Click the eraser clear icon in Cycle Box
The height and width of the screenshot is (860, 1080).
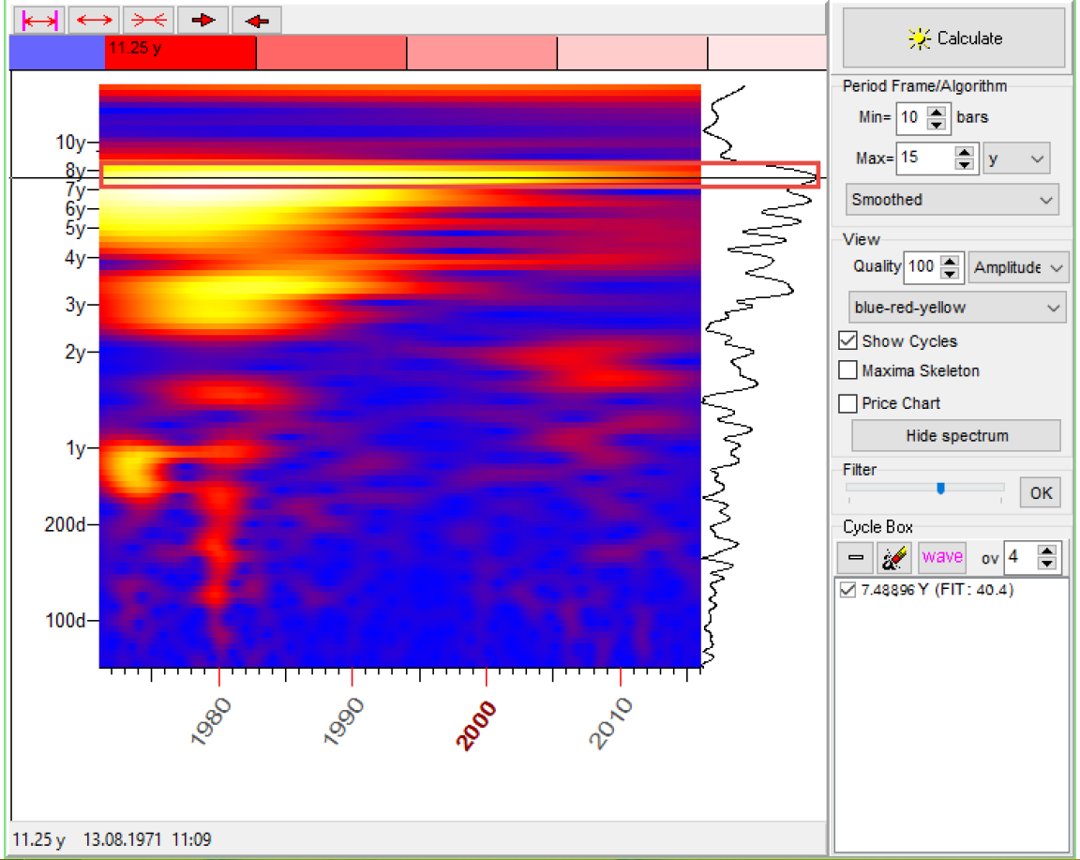[x=894, y=557]
